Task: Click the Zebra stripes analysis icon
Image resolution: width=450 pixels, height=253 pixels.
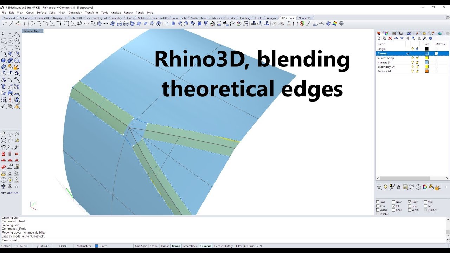Action: pos(328,24)
